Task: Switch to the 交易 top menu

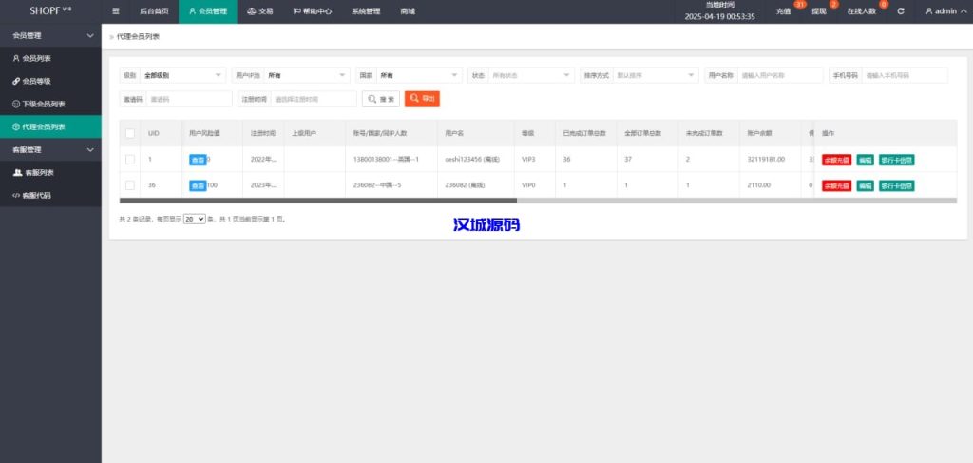Action: click(x=259, y=11)
